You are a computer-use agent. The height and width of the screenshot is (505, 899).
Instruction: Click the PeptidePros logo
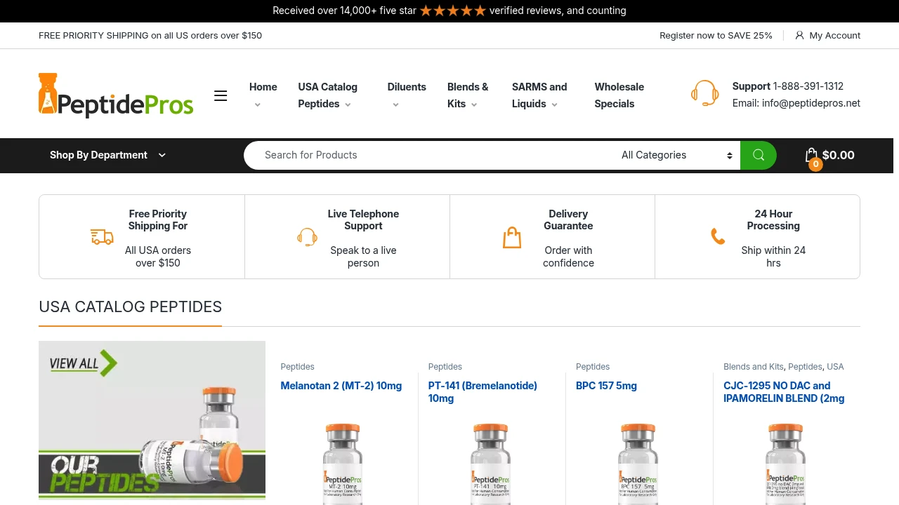pos(116,95)
